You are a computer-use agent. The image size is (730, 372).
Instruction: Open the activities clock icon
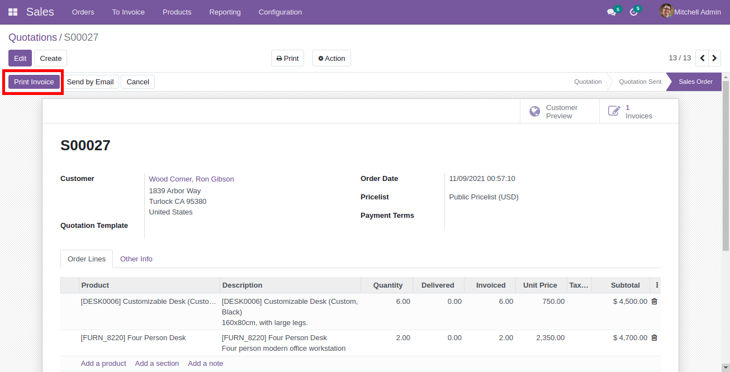(x=633, y=12)
